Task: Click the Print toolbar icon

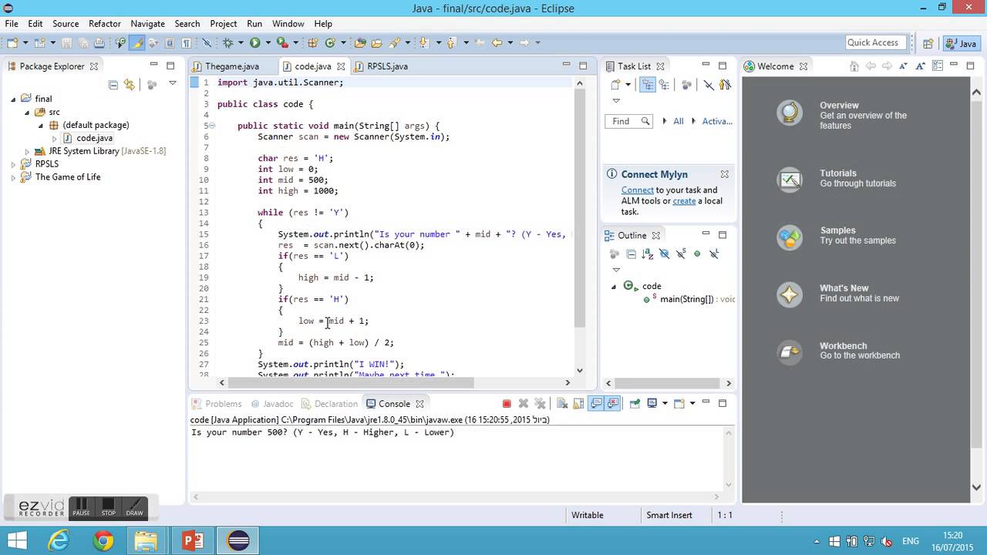Action: point(99,42)
